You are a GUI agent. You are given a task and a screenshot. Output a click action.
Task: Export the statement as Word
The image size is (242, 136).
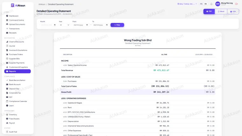(x=221, y=11)
